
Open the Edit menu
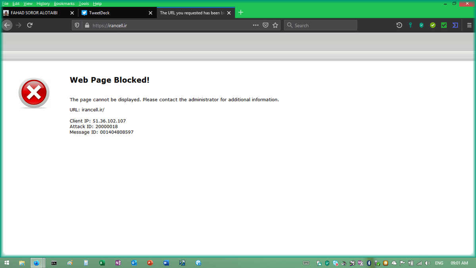coord(16,3)
